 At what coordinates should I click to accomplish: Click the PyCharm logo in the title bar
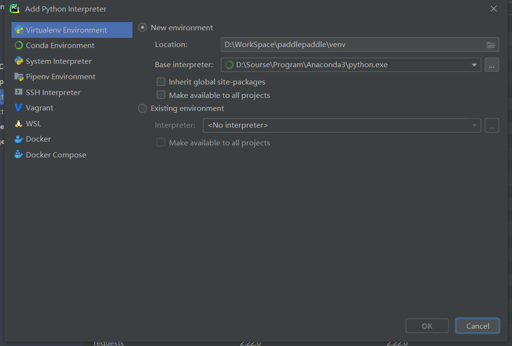coord(14,8)
